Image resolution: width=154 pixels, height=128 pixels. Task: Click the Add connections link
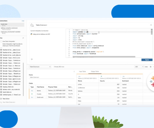tap(23, 21)
